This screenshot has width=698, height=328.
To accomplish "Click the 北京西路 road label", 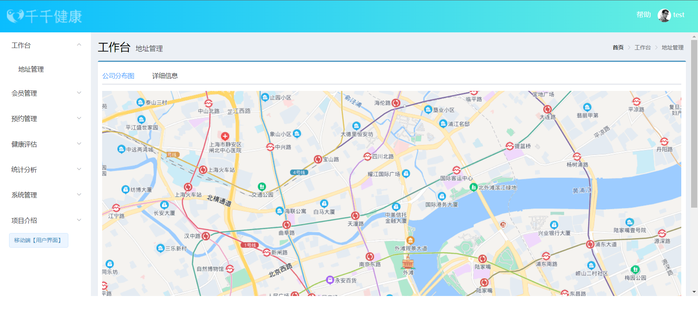I will tap(280, 270).
